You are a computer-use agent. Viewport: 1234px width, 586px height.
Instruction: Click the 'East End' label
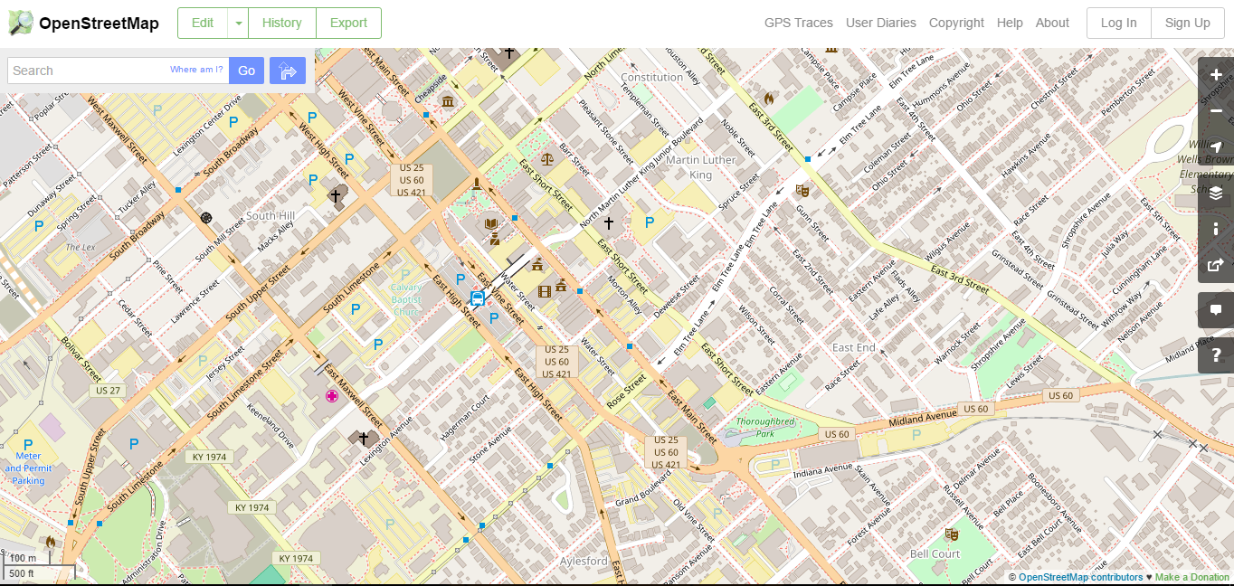pos(854,347)
